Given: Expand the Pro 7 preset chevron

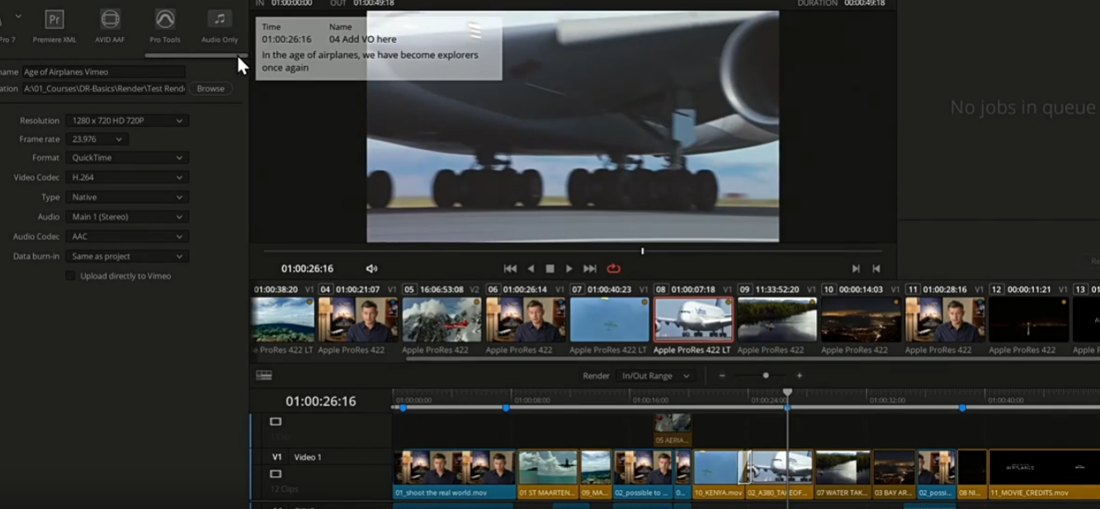Looking at the screenshot, I should click(x=18, y=16).
